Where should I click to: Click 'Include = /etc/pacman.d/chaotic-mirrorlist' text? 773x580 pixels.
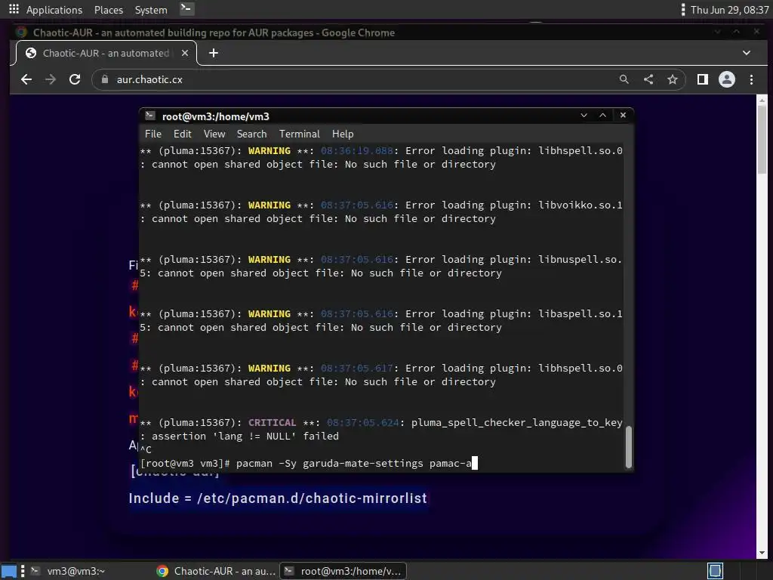click(278, 498)
